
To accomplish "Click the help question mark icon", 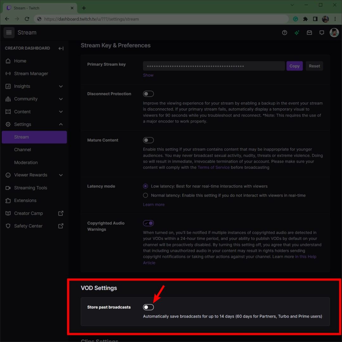I will (284, 33).
